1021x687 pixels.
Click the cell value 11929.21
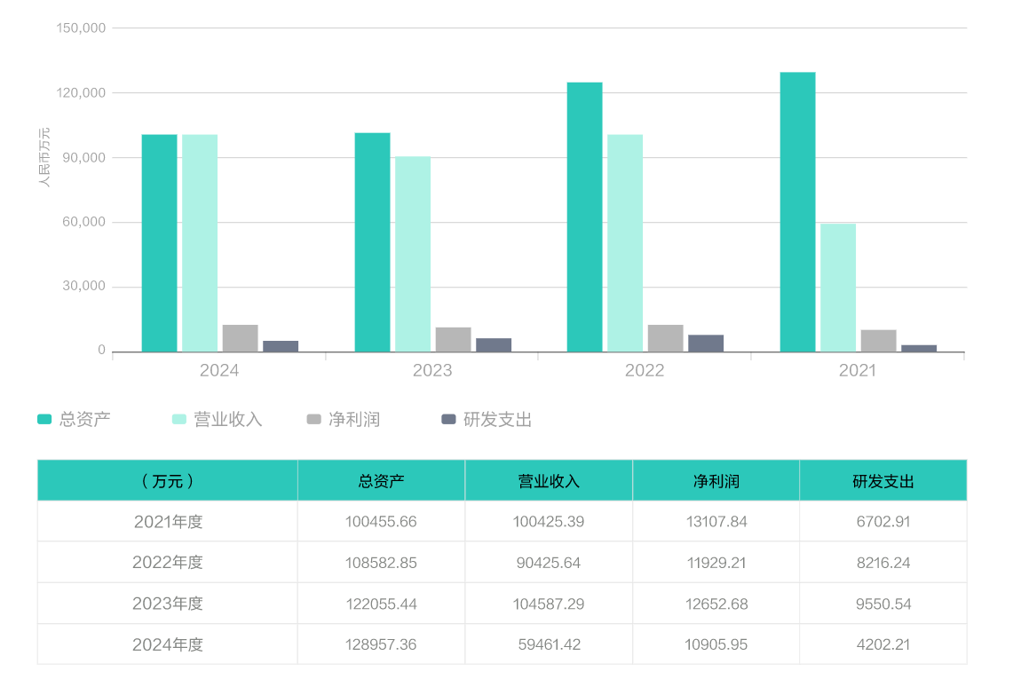pos(716,563)
